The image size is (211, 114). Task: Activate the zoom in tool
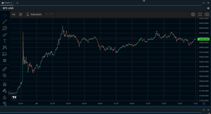(x=5, y=76)
